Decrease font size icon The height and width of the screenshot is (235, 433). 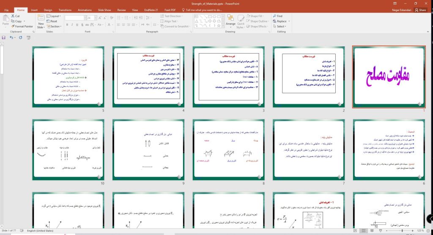click(105, 18)
